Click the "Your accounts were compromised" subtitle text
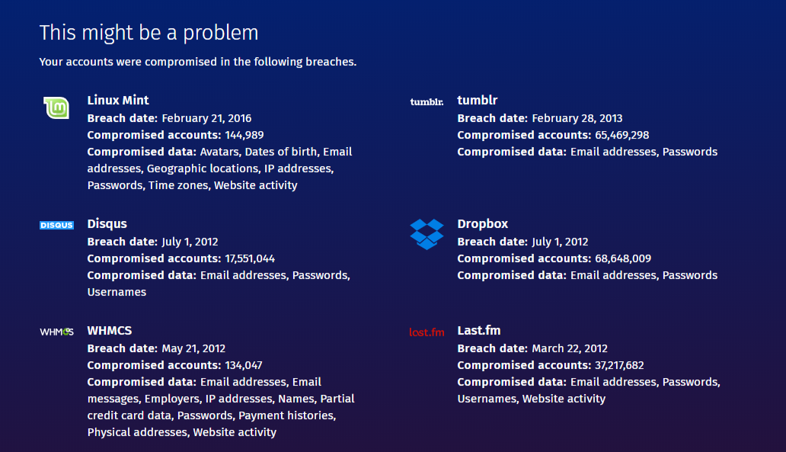 pyautogui.click(x=198, y=62)
